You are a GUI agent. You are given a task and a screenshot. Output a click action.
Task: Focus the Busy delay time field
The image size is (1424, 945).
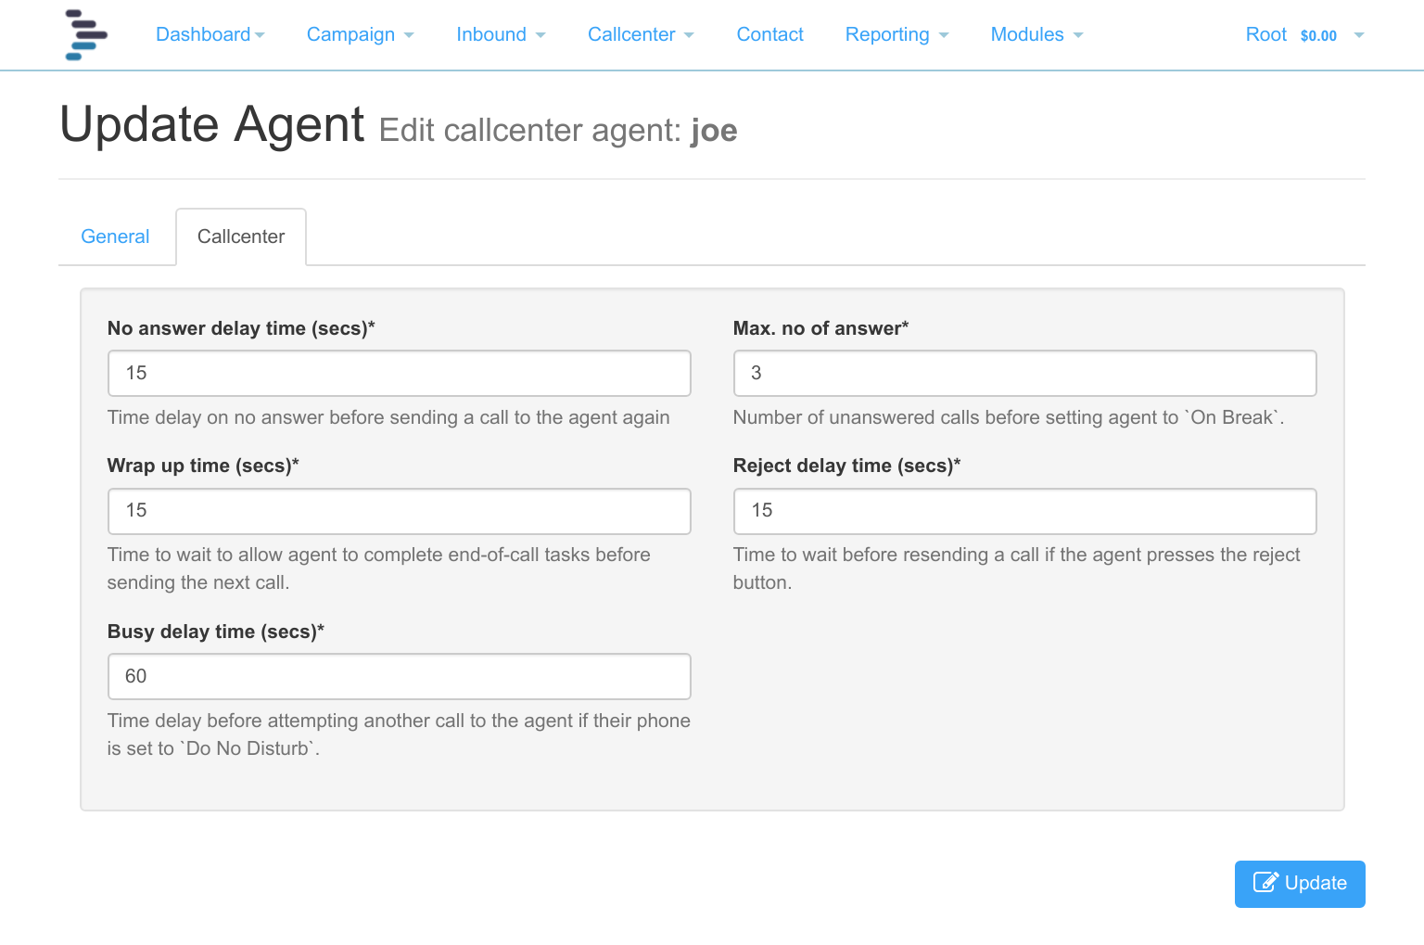pos(400,676)
